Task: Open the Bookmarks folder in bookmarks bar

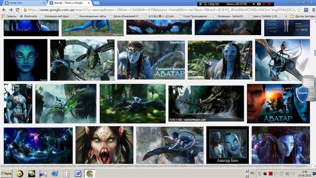Action: pyautogui.click(x=29, y=16)
